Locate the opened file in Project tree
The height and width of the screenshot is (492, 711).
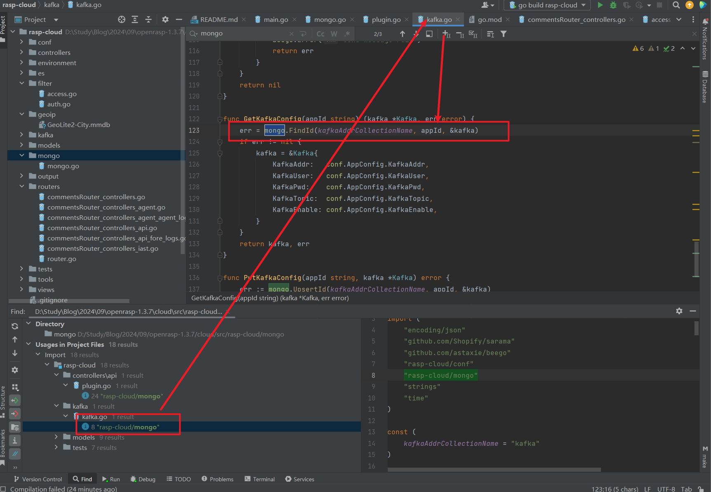coord(121,19)
